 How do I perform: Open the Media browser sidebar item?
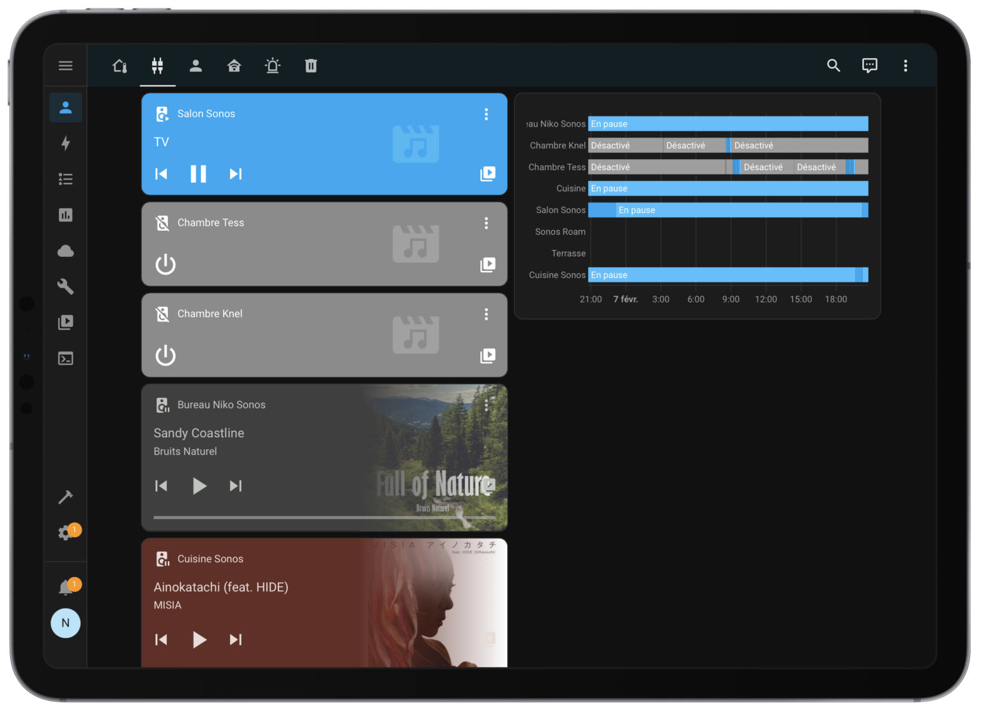coord(65,322)
